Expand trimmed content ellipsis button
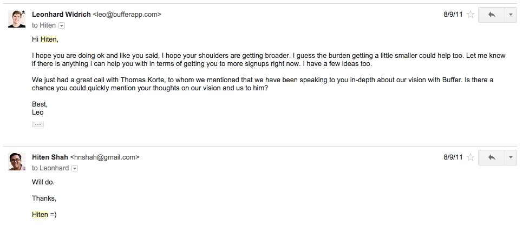523x225 pixels. point(38,124)
